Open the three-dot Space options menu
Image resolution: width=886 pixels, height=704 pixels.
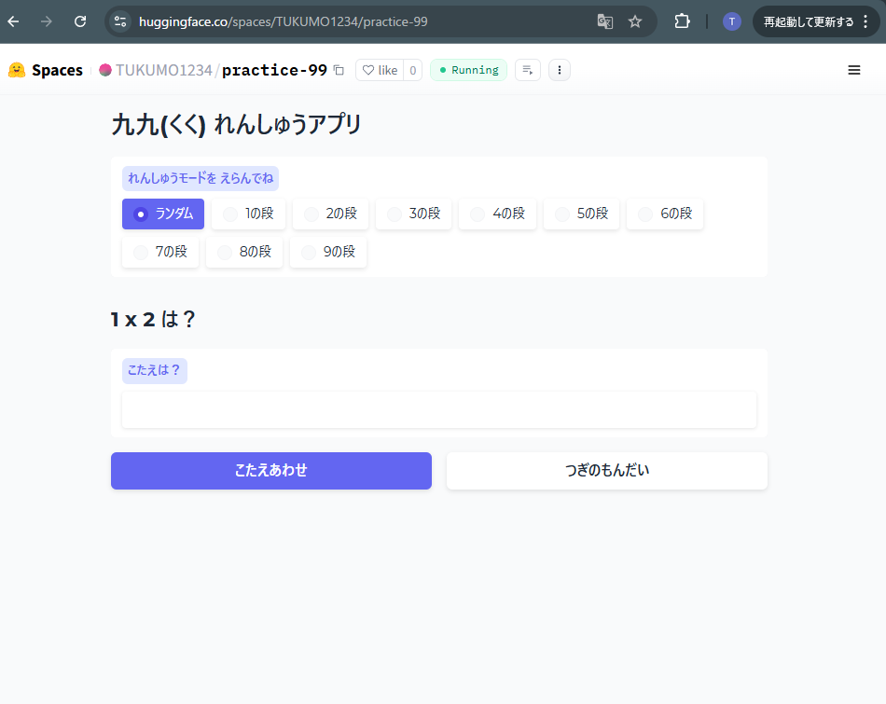pos(559,70)
